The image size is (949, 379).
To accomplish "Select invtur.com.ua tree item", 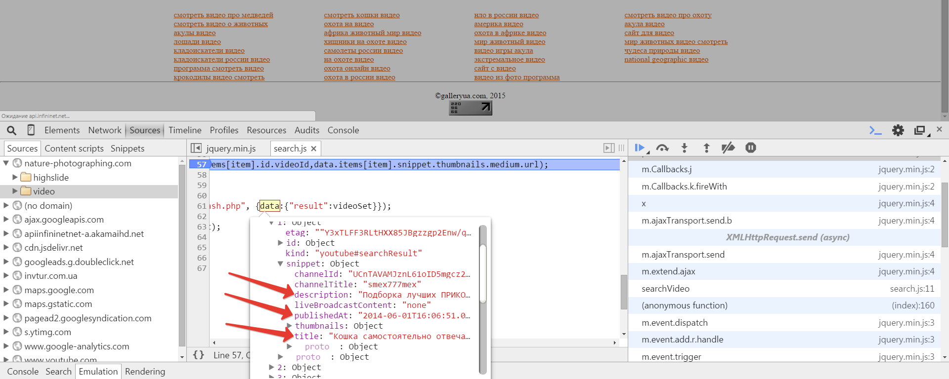I will click(50, 276).
